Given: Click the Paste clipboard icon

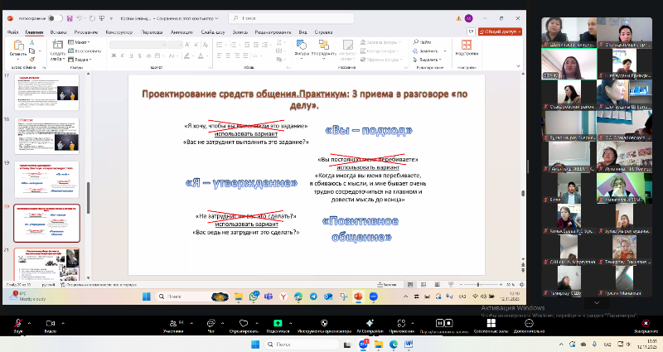Looking at the screenshot, I should pos(17,46).
